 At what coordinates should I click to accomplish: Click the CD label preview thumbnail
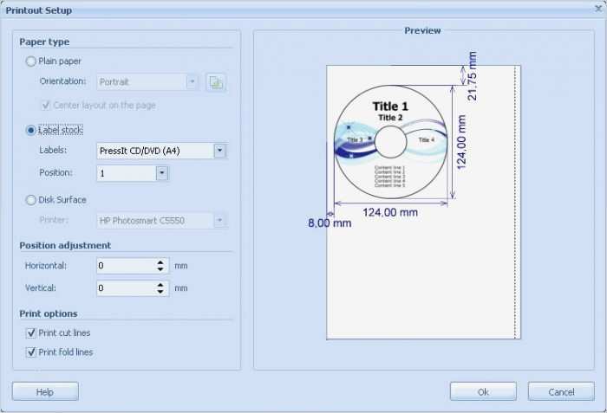coord(390,142)
